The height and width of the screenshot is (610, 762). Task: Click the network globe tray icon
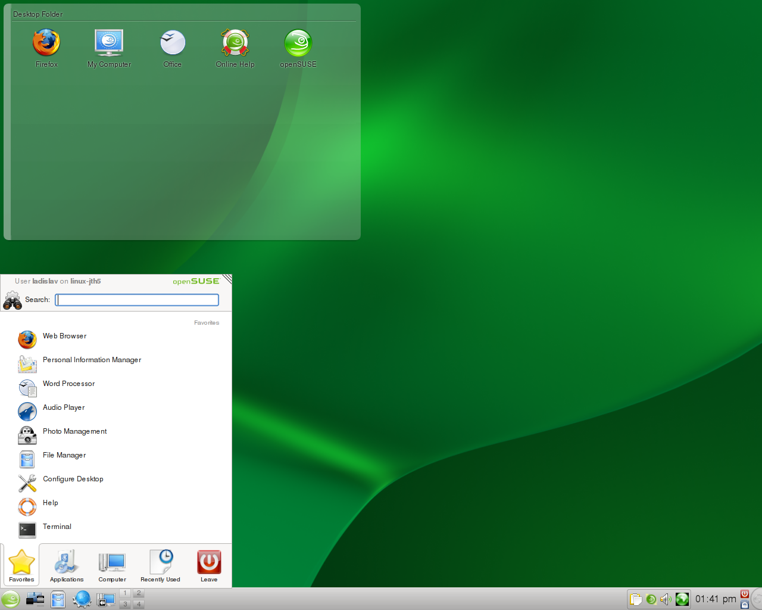coord(682,599)
